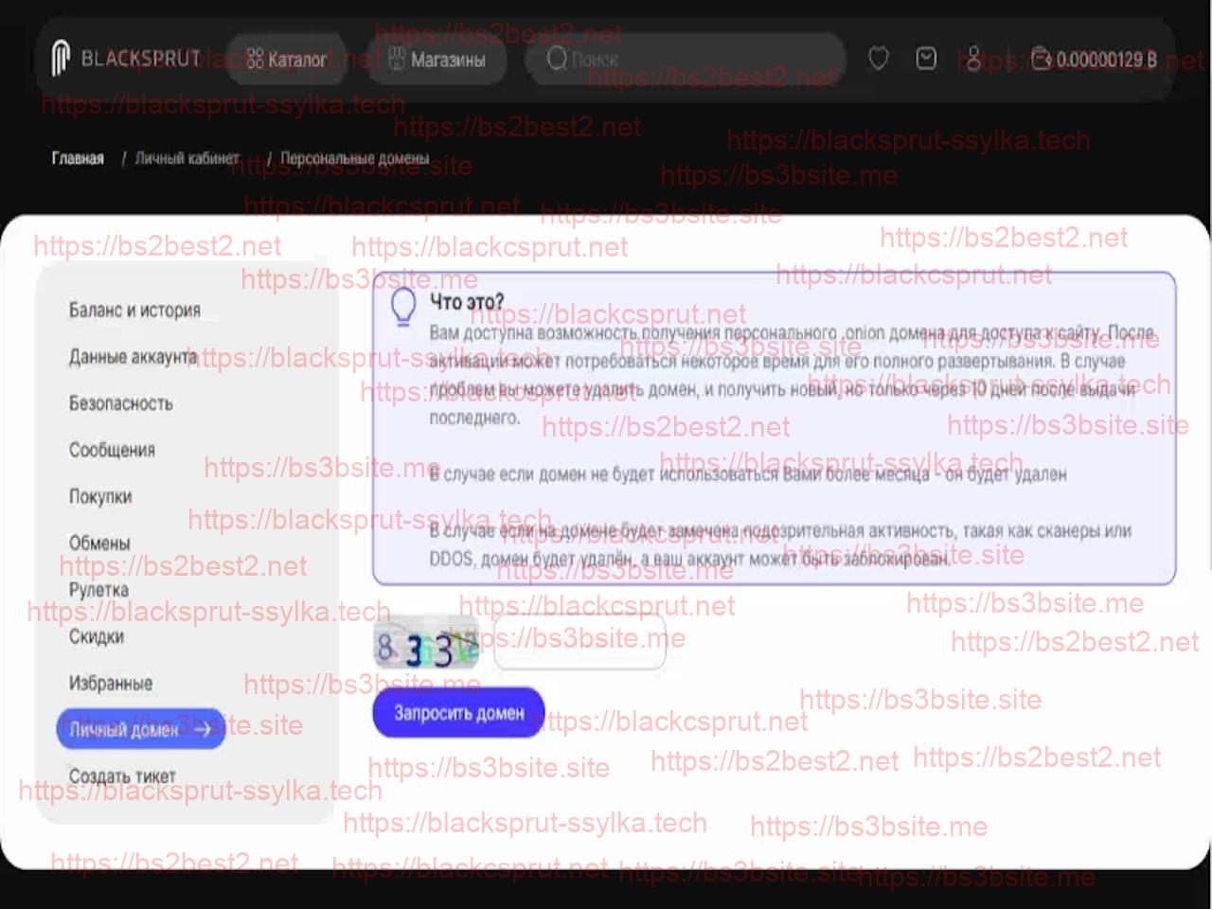
Task: Go to Главная breadcrumb
Action: [78, 158]
